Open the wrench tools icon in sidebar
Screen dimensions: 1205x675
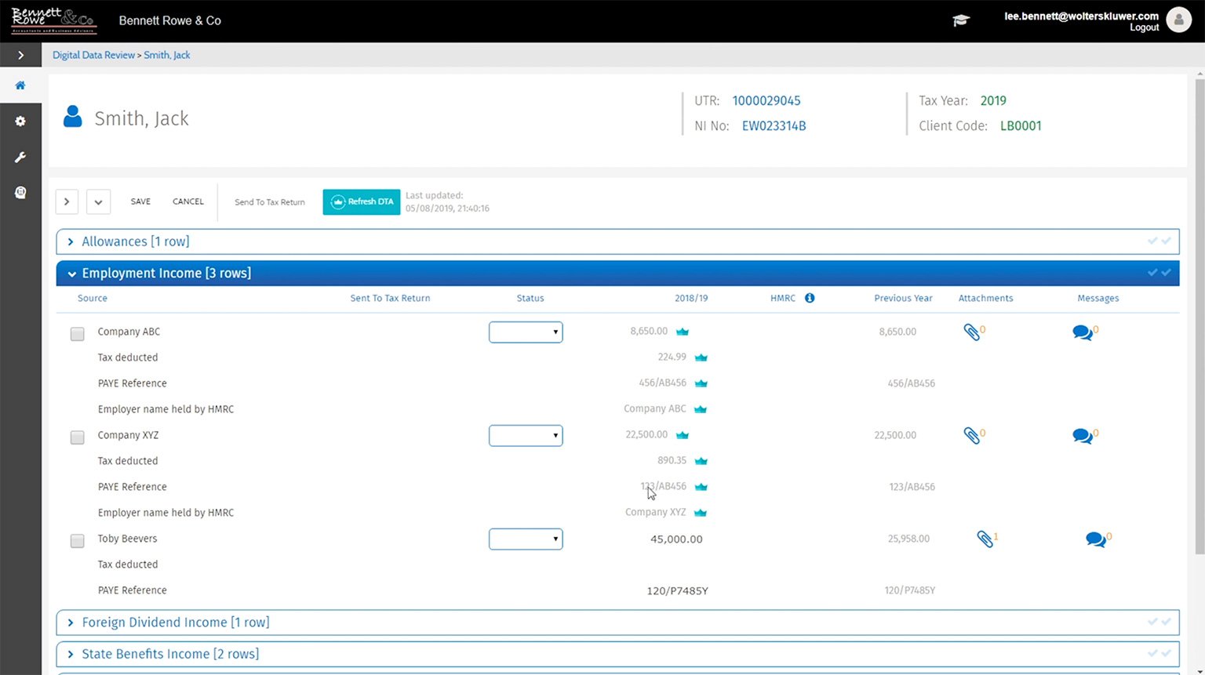20,157
